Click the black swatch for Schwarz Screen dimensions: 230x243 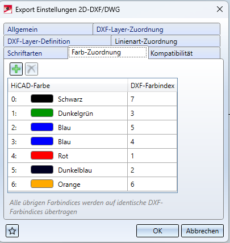point(42,99)
